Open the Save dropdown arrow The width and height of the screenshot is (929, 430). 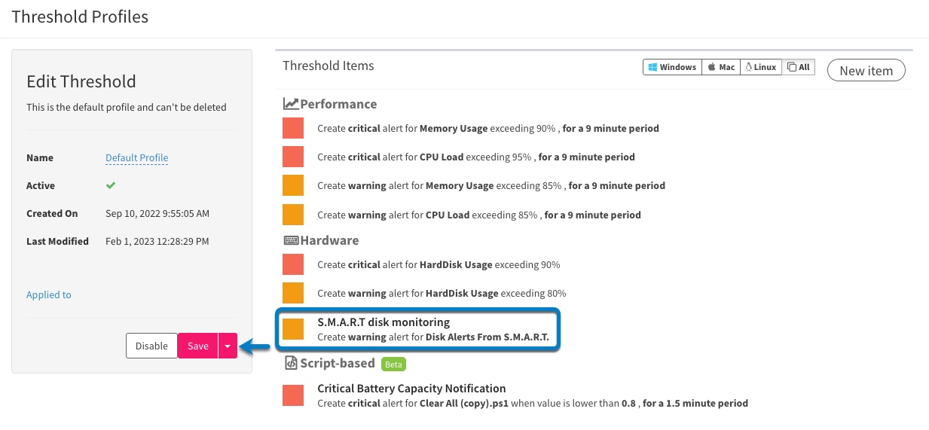[x=228, y=346]
